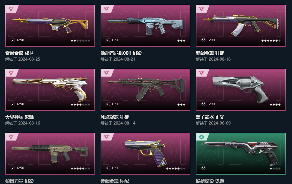This screenshot has height=184, width=292.
Task: Click the green tier badge on 诡秘蛇影 鬼魅 card
Action: (x=201, y=137)
